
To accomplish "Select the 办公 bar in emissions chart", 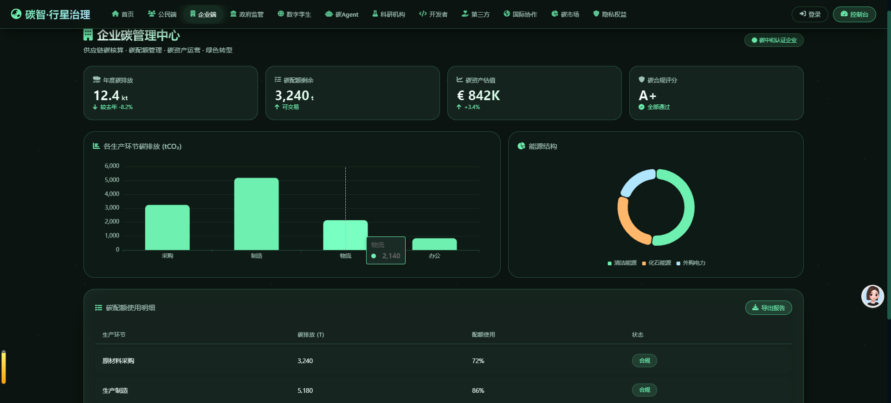I will [x=435, y=244].
